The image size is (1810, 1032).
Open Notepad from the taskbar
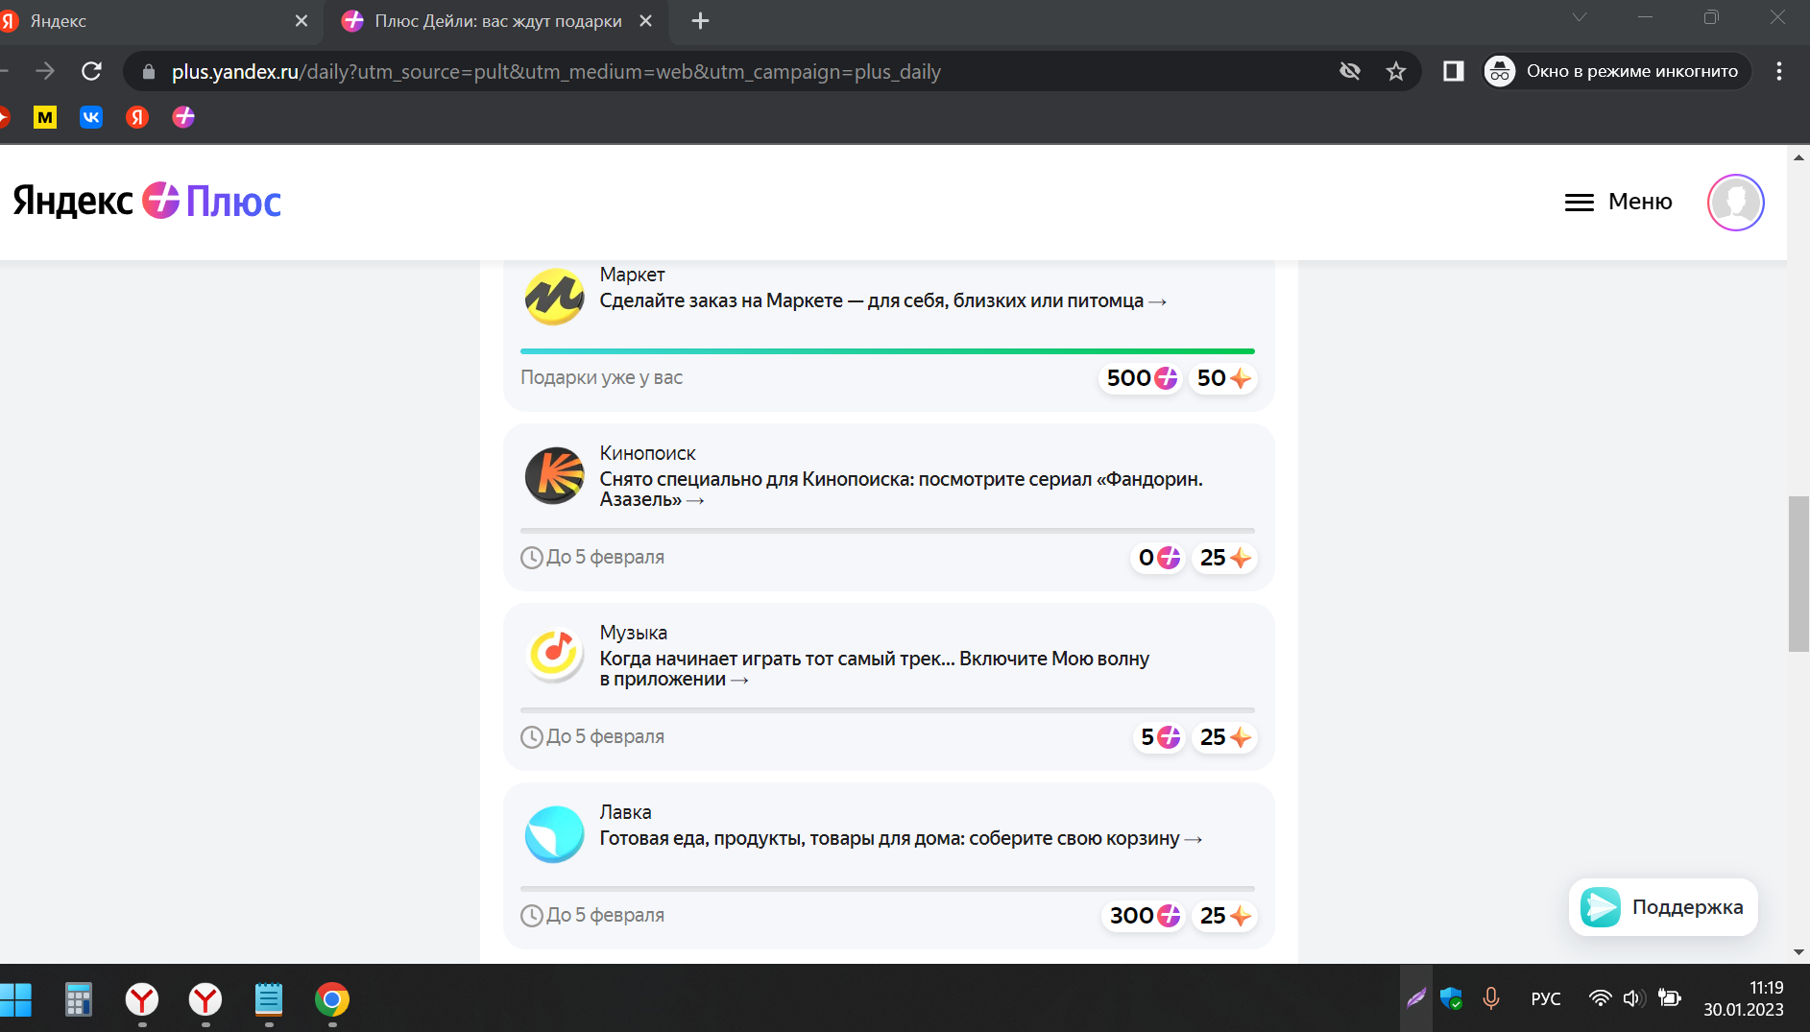pyautogui.click(x=269, y=999)
